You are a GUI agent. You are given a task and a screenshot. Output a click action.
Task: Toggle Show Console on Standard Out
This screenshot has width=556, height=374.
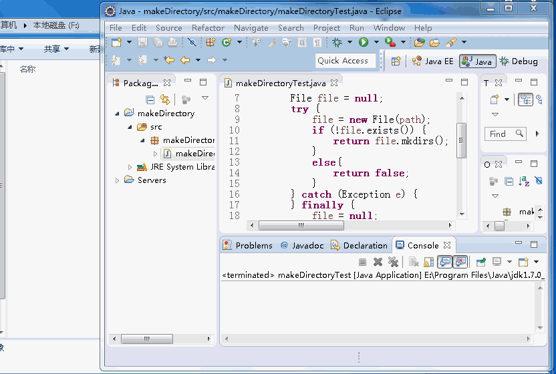[x=444, y=262]
